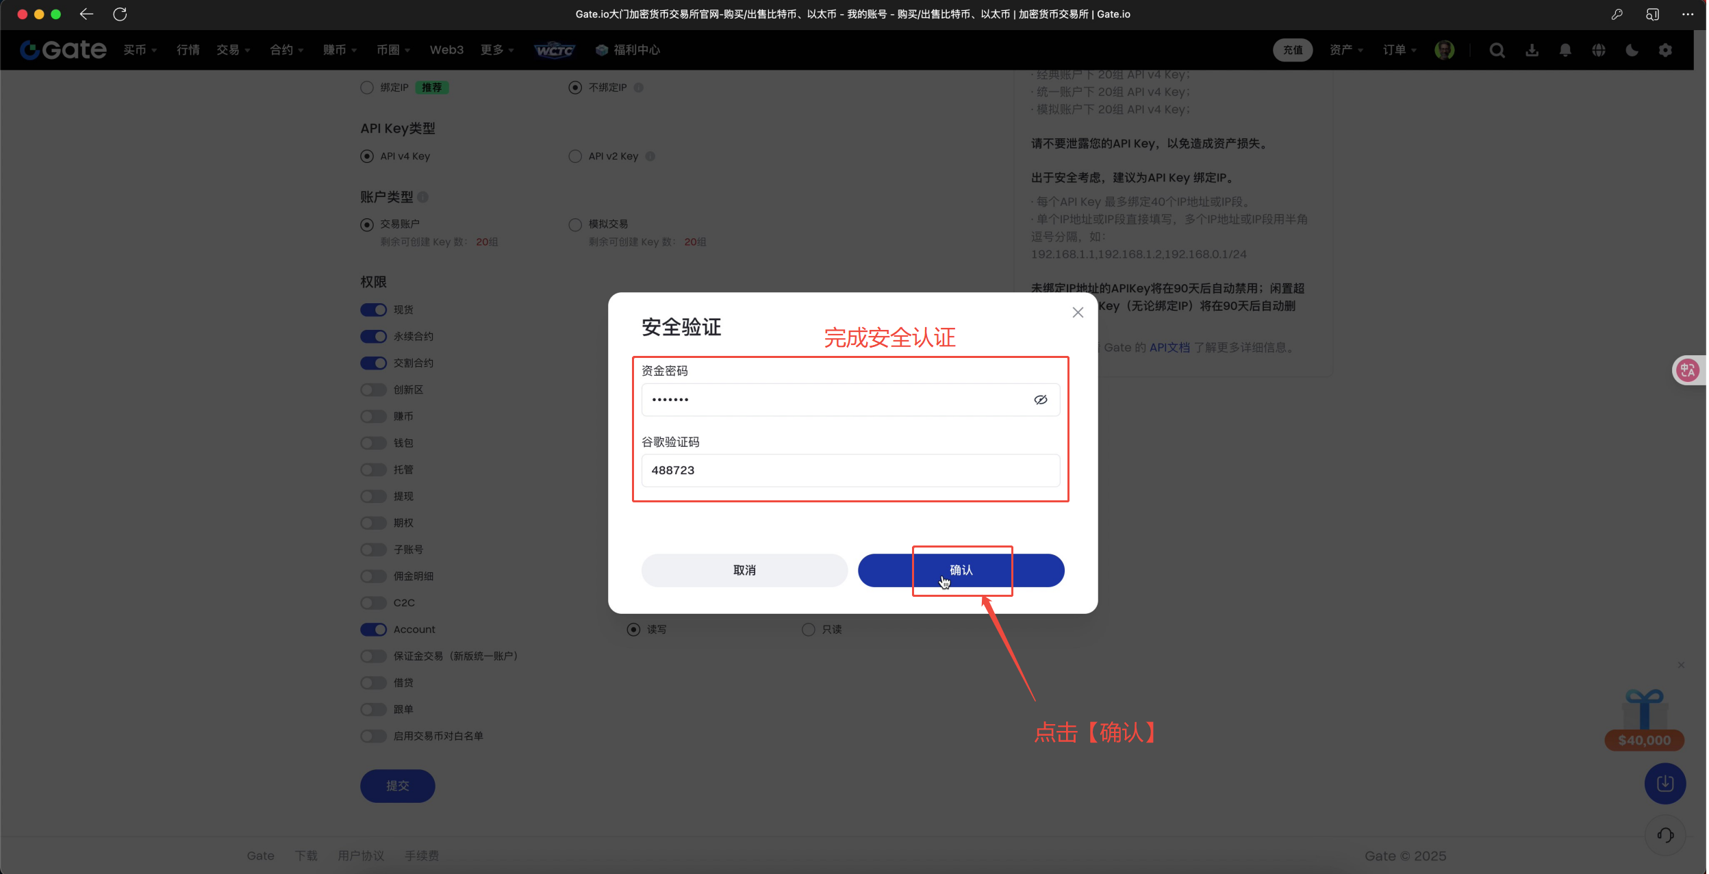
Task: Click the 行情 menu item
Action: (x=188, y=49)
